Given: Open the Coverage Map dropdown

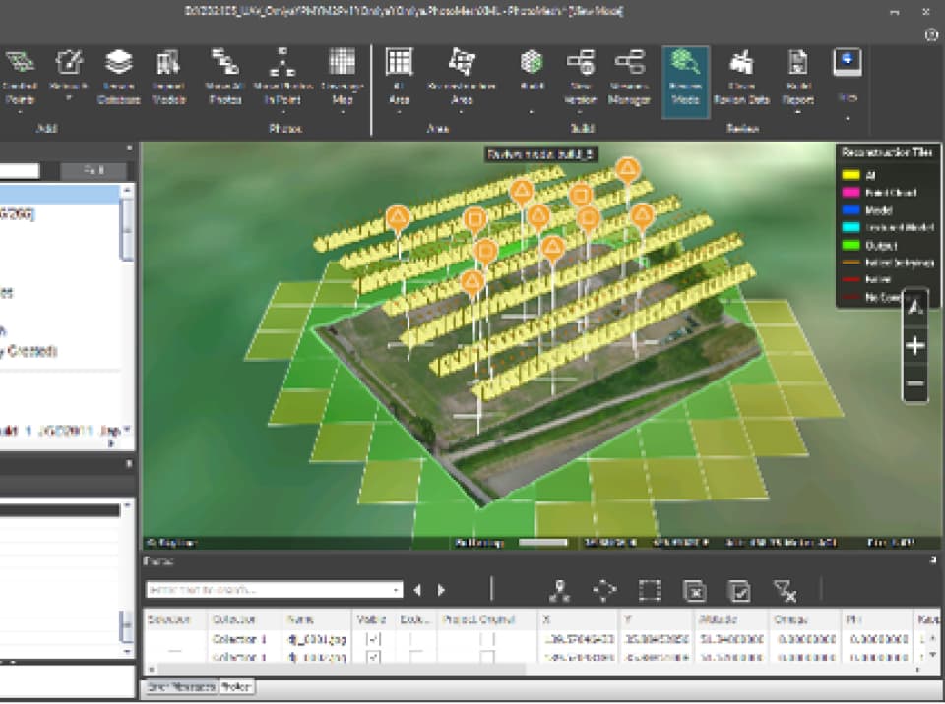Looking at the screenshot, I should [343, 112].
